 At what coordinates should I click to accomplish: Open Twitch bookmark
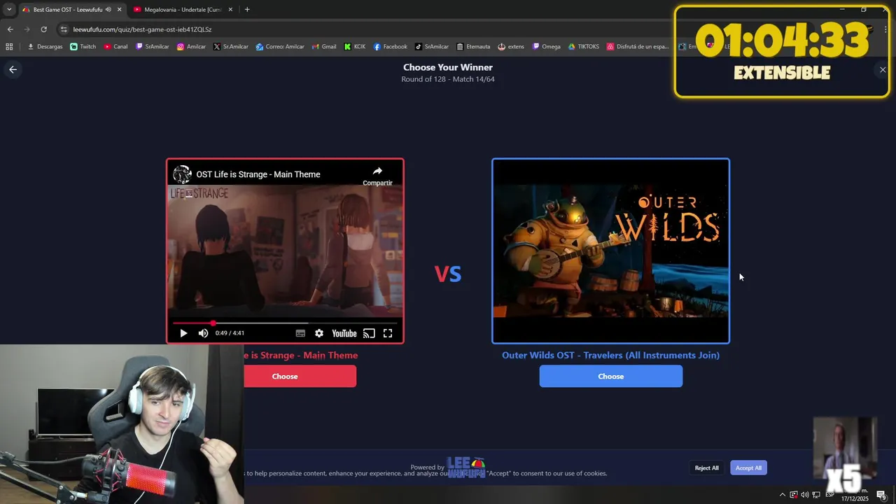click(83, 47)
